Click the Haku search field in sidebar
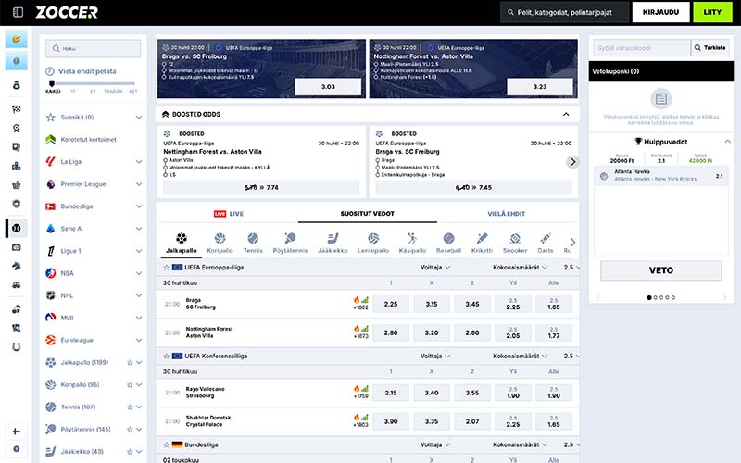Viewport: 741px width, 463px height. tap(94, 48)
